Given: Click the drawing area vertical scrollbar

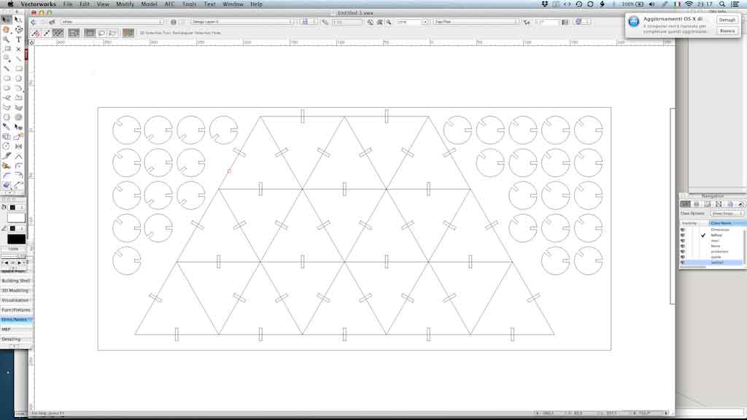Looking at the screenshot, I should pyautogui.click(x=673, y=206).
